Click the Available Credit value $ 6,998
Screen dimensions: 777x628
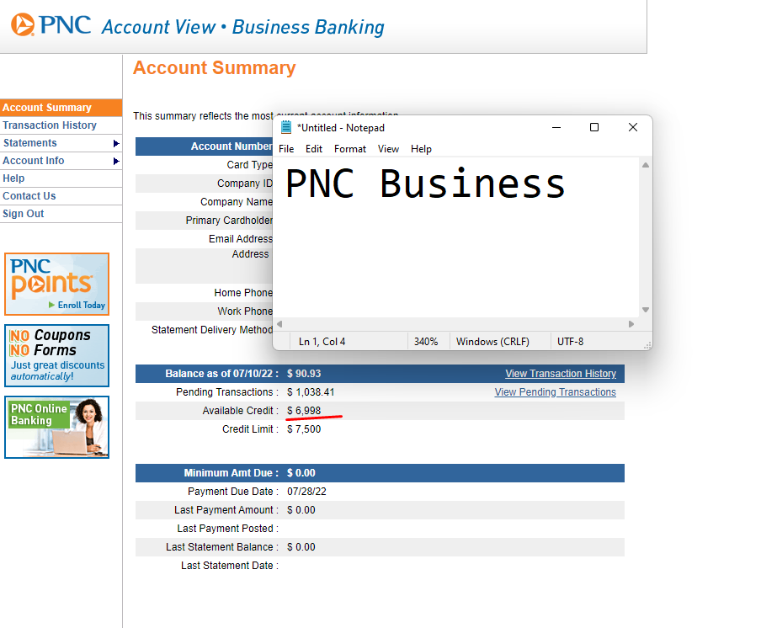coord(304,411)
